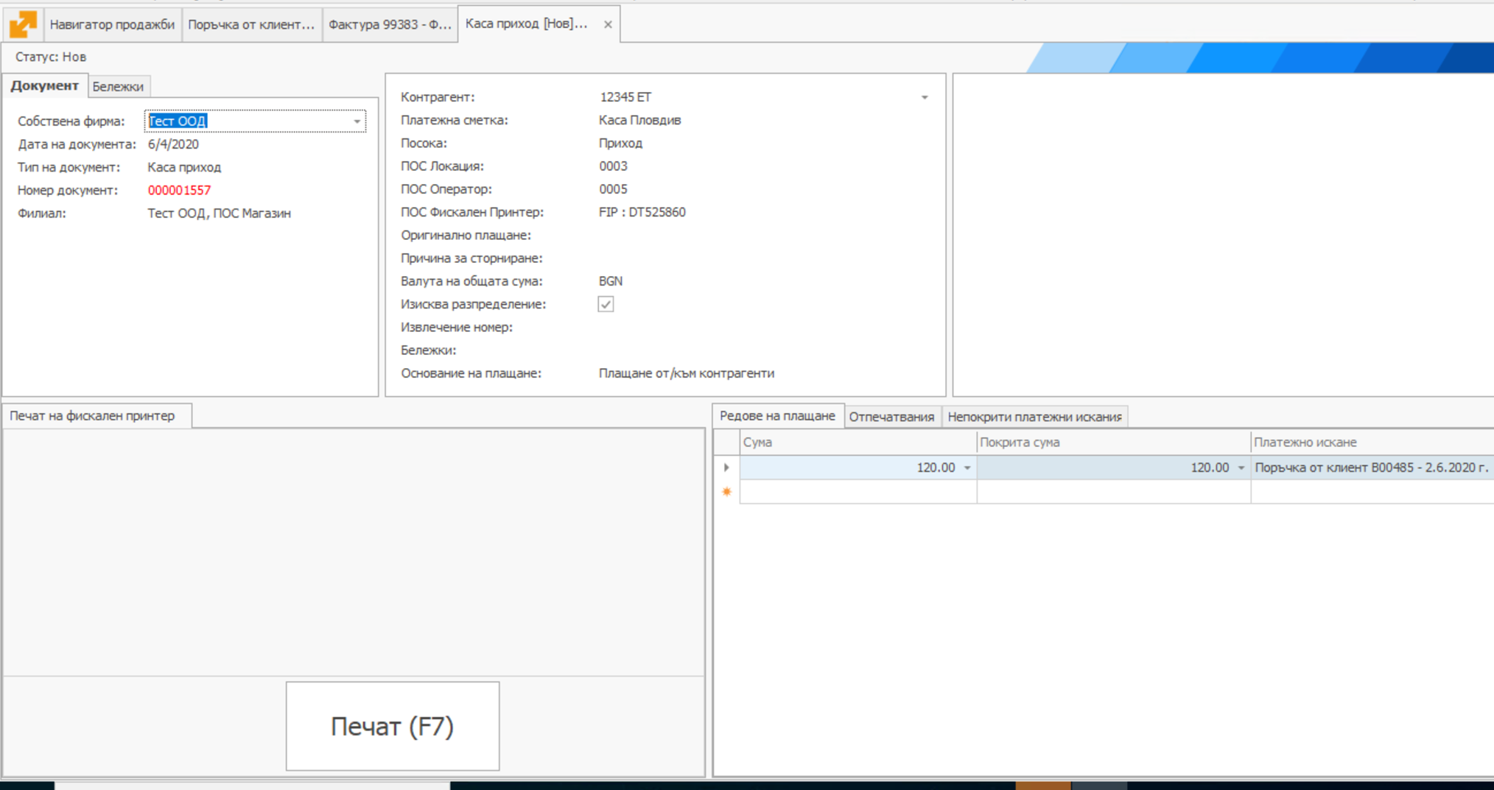
Task: Open the Бележки tab
Action: [118, 86]
